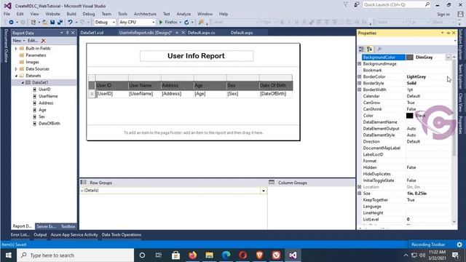Click the Recording Toolbar settings gear
Image resolution: width=466 pixels, height=262 pixels.
(x=459, y=245)
